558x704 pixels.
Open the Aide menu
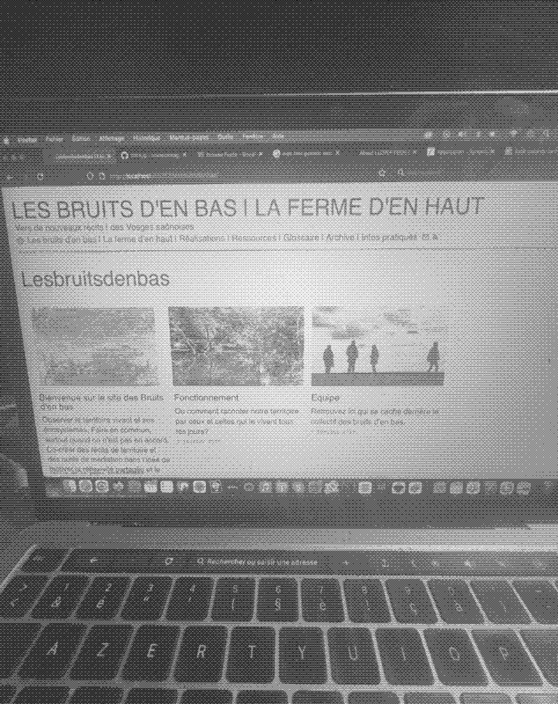(278, 136)
